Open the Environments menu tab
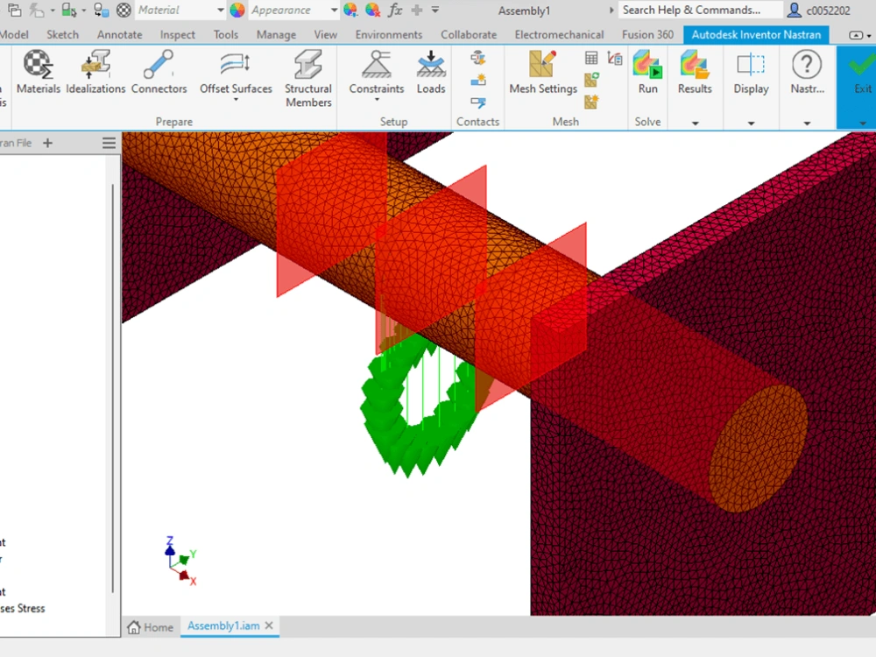Screen dimensions: 876x657 pyautogui.click(x=389, y=34)
